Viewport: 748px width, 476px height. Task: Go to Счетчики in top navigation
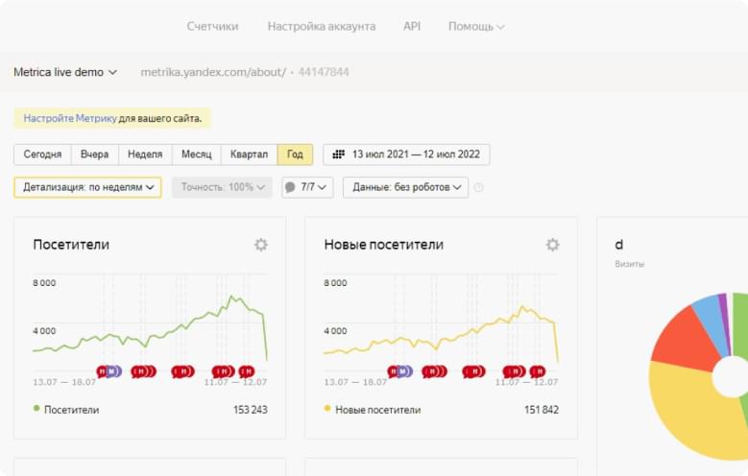click(212, 26)
